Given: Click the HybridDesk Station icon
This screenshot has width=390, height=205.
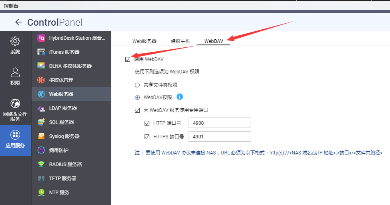Looking at the screenshot, I should [41, 38].
